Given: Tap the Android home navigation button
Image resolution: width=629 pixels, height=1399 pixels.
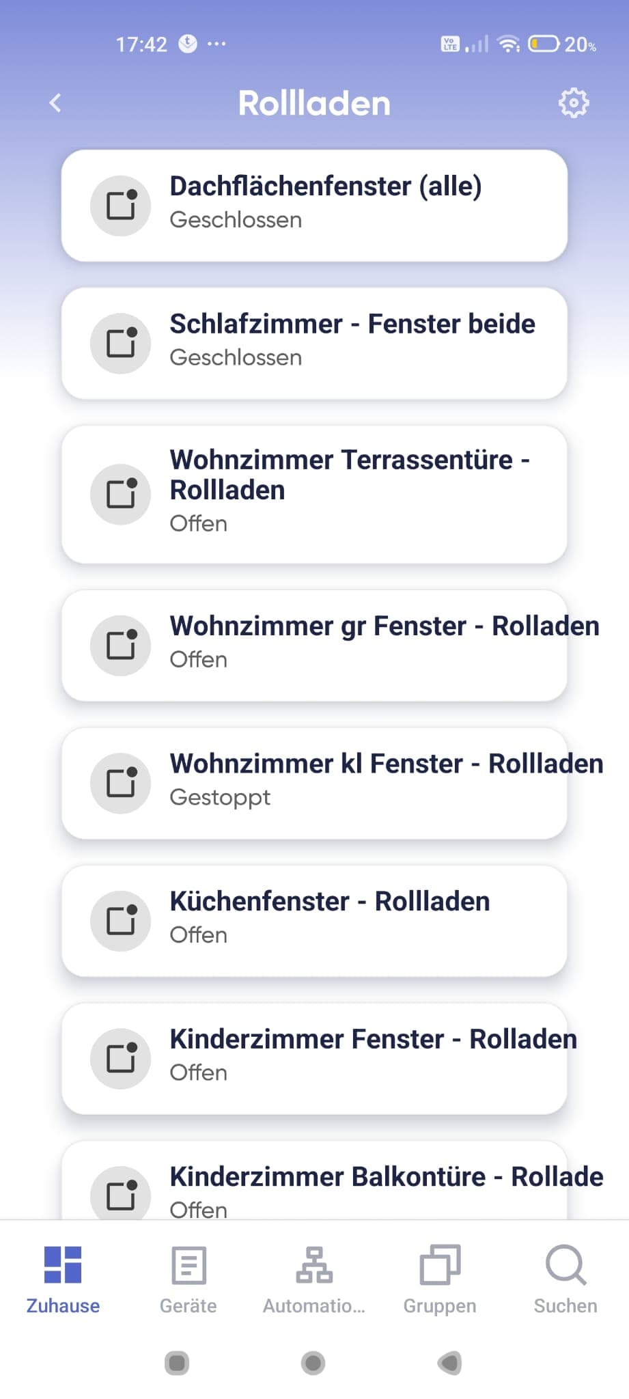Looking at the screenshot, I should click(x=313, y=1363).
